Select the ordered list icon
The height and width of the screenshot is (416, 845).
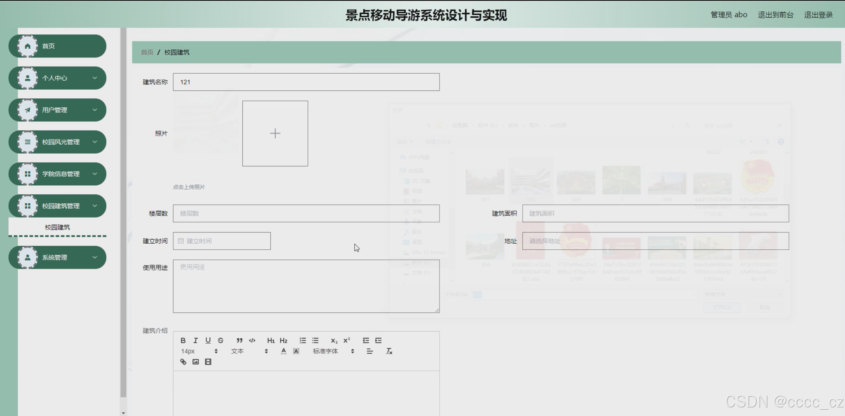pos(303,340)
